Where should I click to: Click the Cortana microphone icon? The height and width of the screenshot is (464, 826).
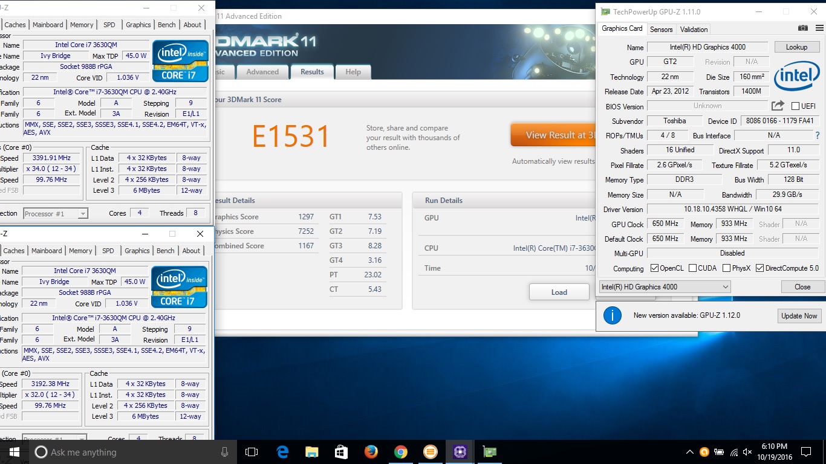(224, 452)
